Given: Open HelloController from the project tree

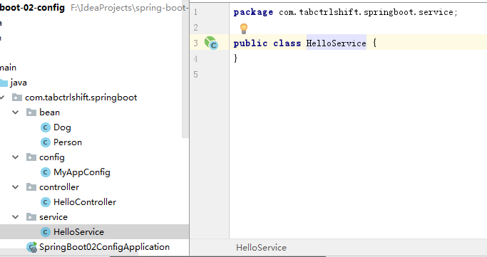Looking at the screenshot, I should [85, 202].
